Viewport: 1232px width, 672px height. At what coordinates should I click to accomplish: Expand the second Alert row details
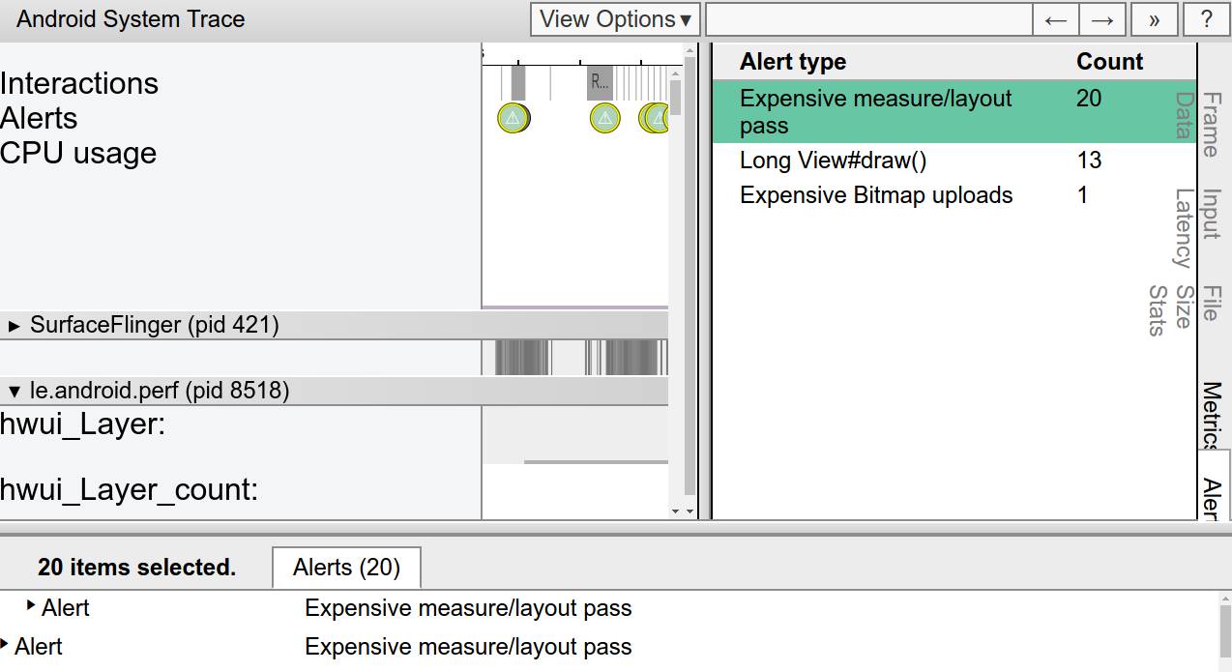click(6, 644)
